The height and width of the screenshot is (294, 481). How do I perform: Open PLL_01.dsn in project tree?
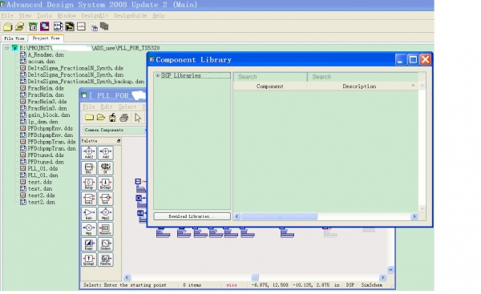point(42,175)
